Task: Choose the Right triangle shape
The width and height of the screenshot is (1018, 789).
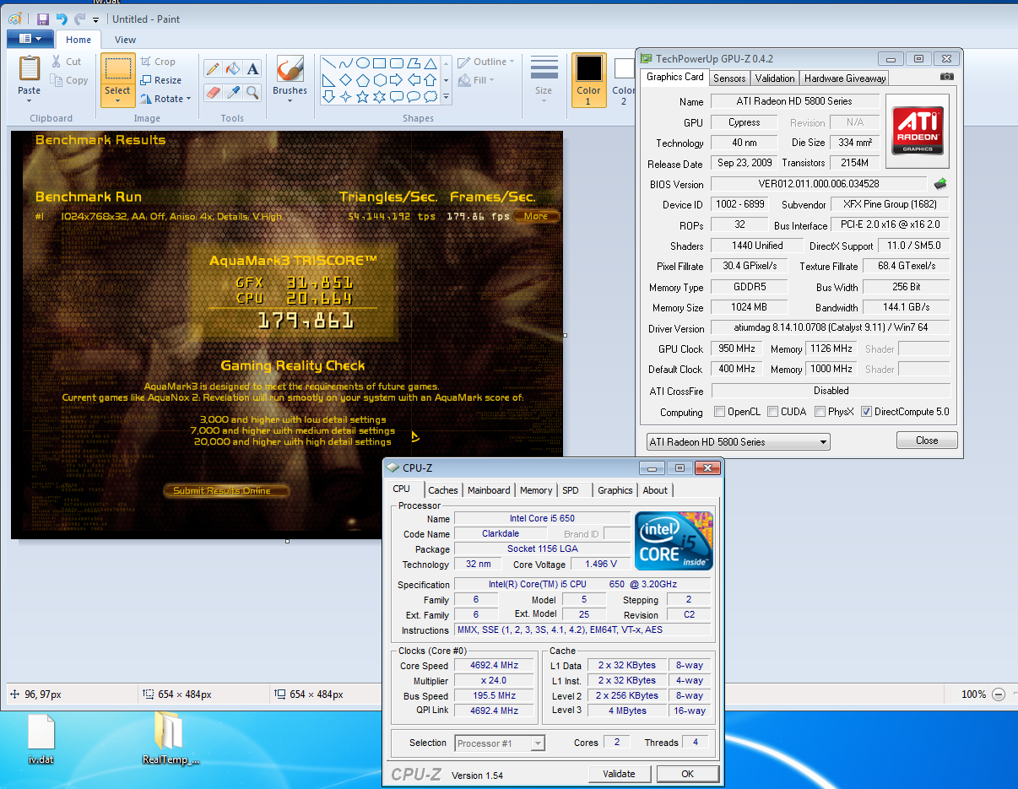Action: tap(328, 80)
